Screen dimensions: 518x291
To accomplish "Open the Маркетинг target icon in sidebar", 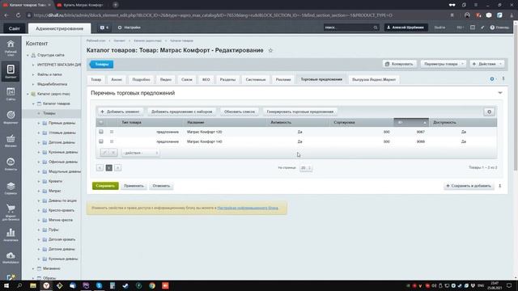I will pos(11,117).
